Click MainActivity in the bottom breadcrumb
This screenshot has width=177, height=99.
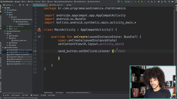(48, 93)
